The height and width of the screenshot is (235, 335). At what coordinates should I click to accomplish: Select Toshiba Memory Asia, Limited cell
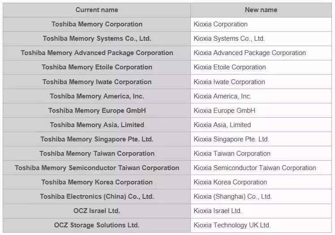click(x=97, y=125)
